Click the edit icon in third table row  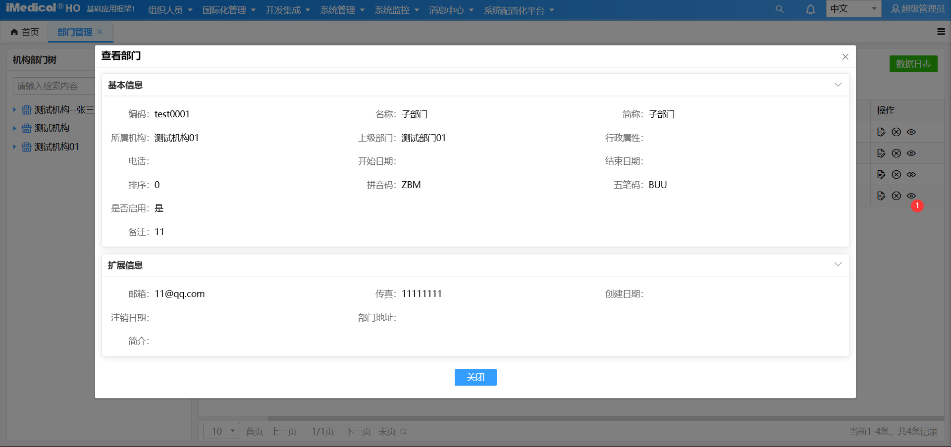coord(881,175)
